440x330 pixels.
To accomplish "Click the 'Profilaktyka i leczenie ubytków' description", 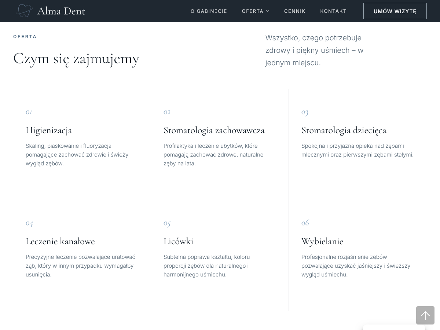I will point(213,155).
